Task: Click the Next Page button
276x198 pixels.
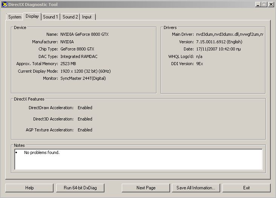Action: (146, 188)
